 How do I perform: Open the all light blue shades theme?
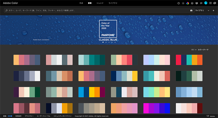[x=189, y=92]
